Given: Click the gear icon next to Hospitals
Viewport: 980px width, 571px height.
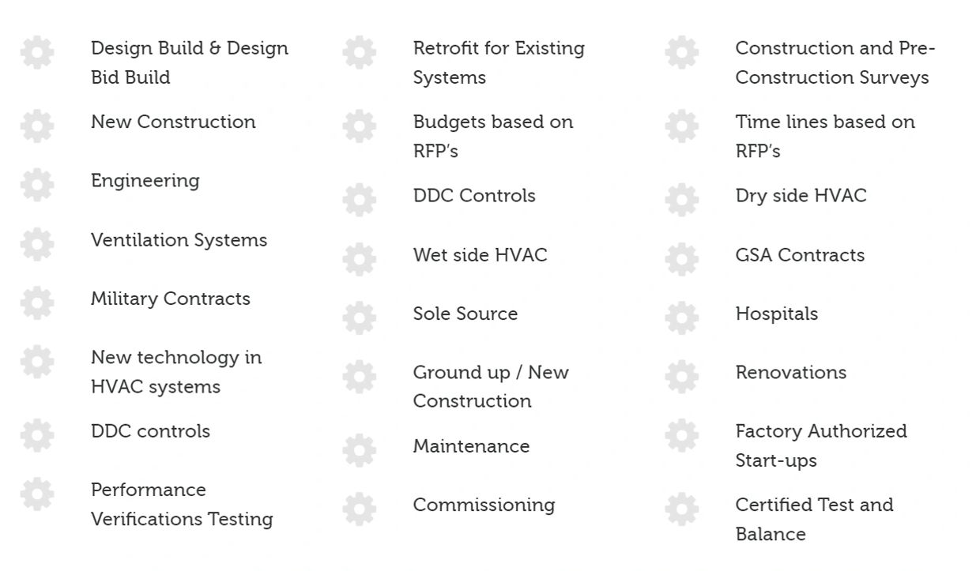Looking at the screenshot, I should tap(682, 317).
